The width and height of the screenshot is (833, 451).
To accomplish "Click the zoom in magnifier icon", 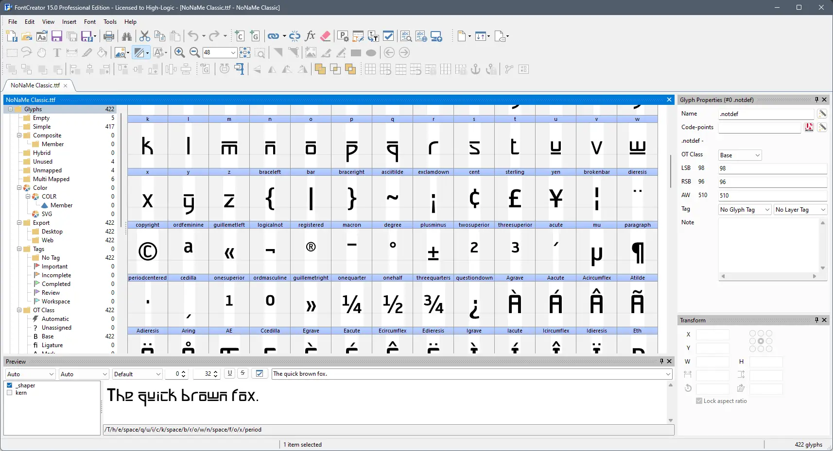I will [179, 52].
